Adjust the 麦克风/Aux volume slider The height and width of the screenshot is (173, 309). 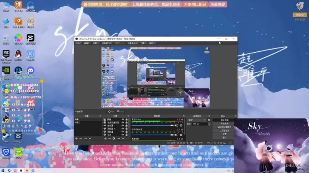[153, 125]
